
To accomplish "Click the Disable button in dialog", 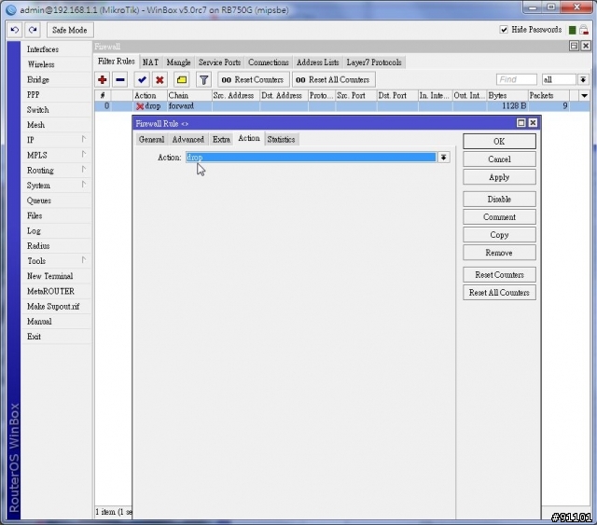I will [x=499, y=200].
